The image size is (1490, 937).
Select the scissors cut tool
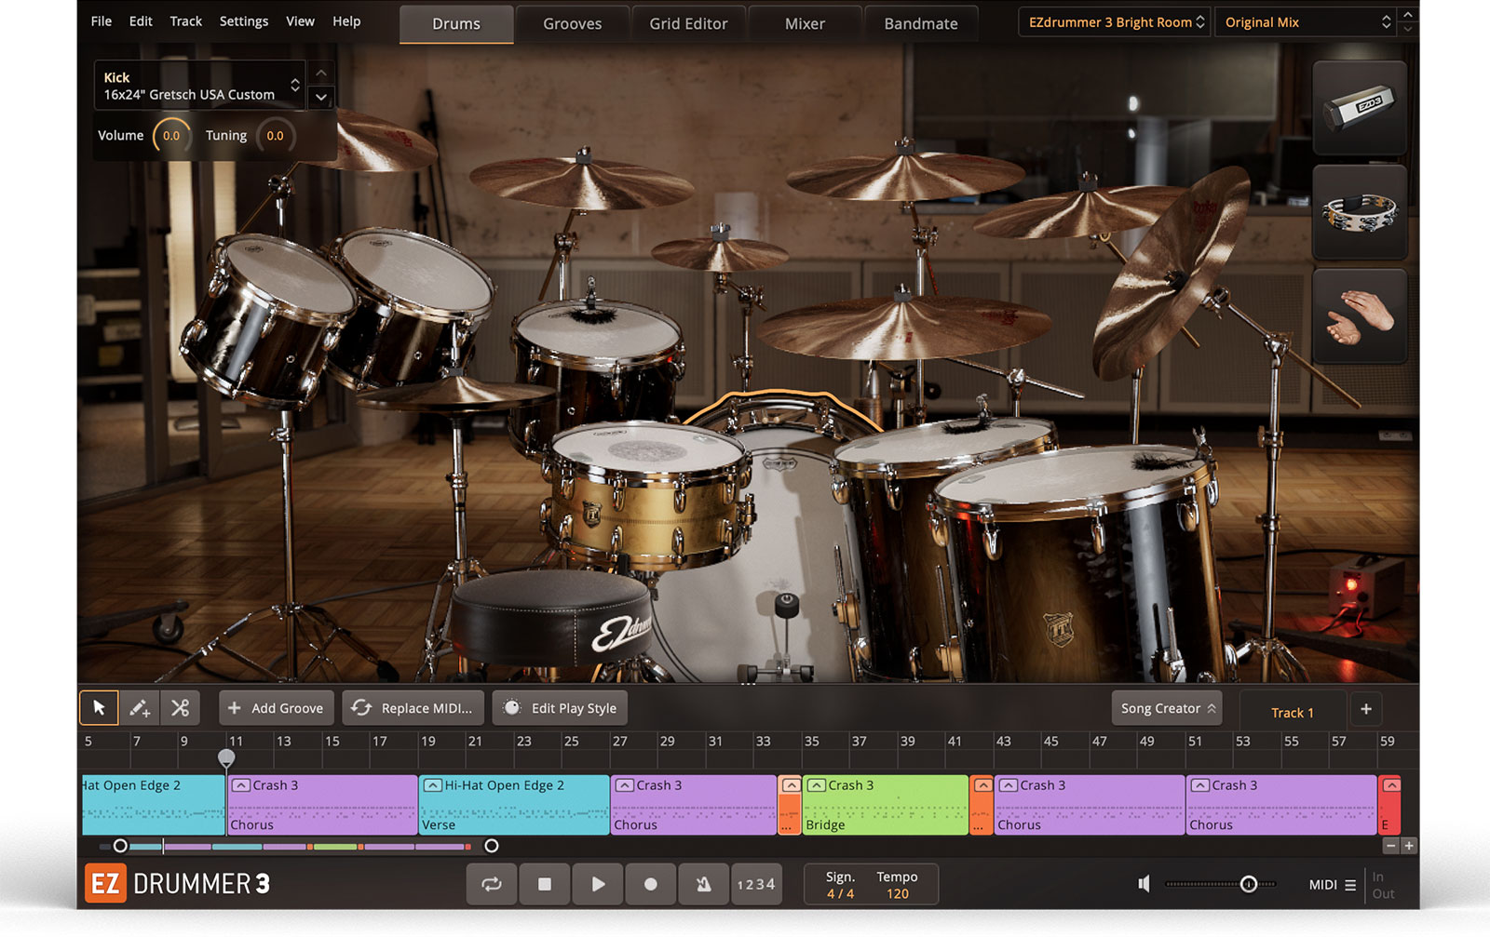[x=180, y=708]
